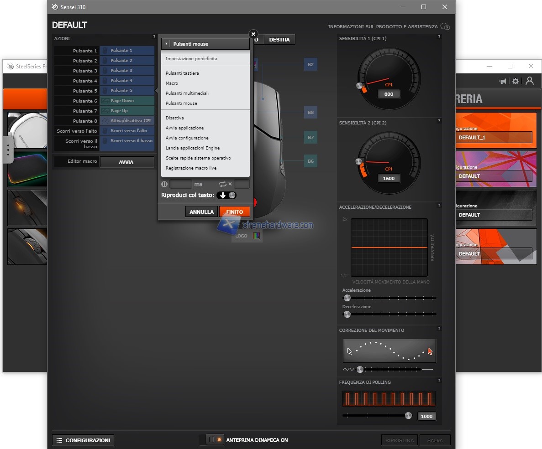
Task: Close the action popup with the X icon
Action: point(253,34)
